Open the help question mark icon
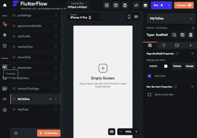The width and height of the screenshot is (197, 138). tap(116, 5)
